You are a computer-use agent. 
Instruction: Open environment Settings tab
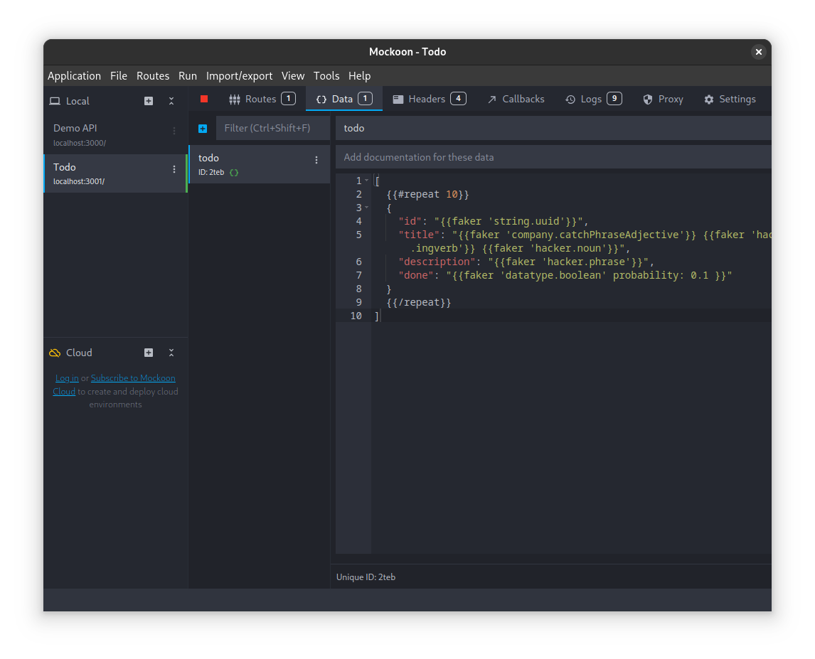730,99
